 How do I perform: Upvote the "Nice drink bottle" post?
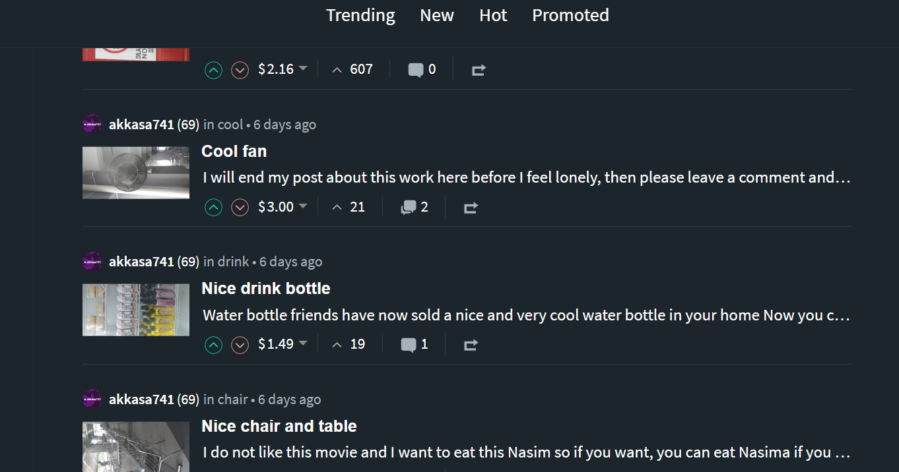pos(213,345)
